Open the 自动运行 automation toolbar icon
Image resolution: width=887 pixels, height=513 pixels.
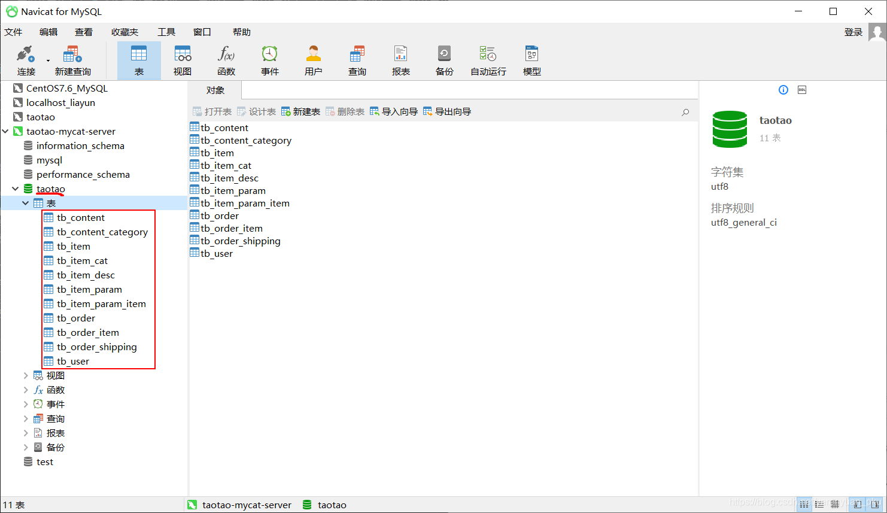click(x=488, y=60)
